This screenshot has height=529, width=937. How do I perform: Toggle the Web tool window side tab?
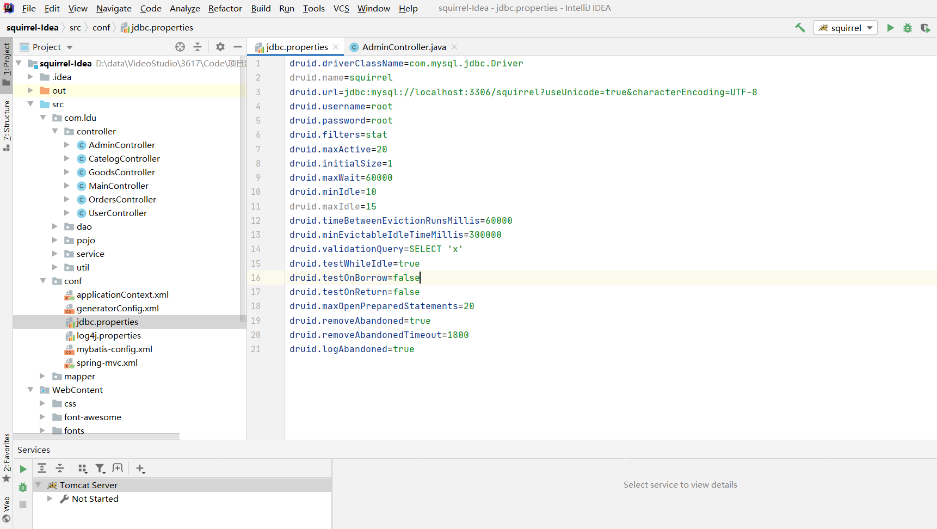coord(7,509)
